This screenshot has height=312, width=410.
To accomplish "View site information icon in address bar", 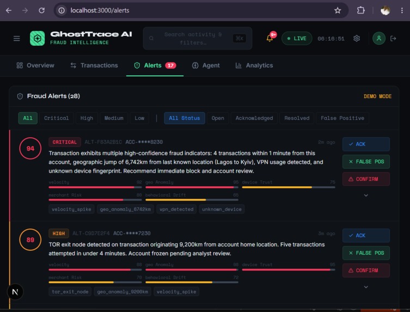I will (62, 10).
